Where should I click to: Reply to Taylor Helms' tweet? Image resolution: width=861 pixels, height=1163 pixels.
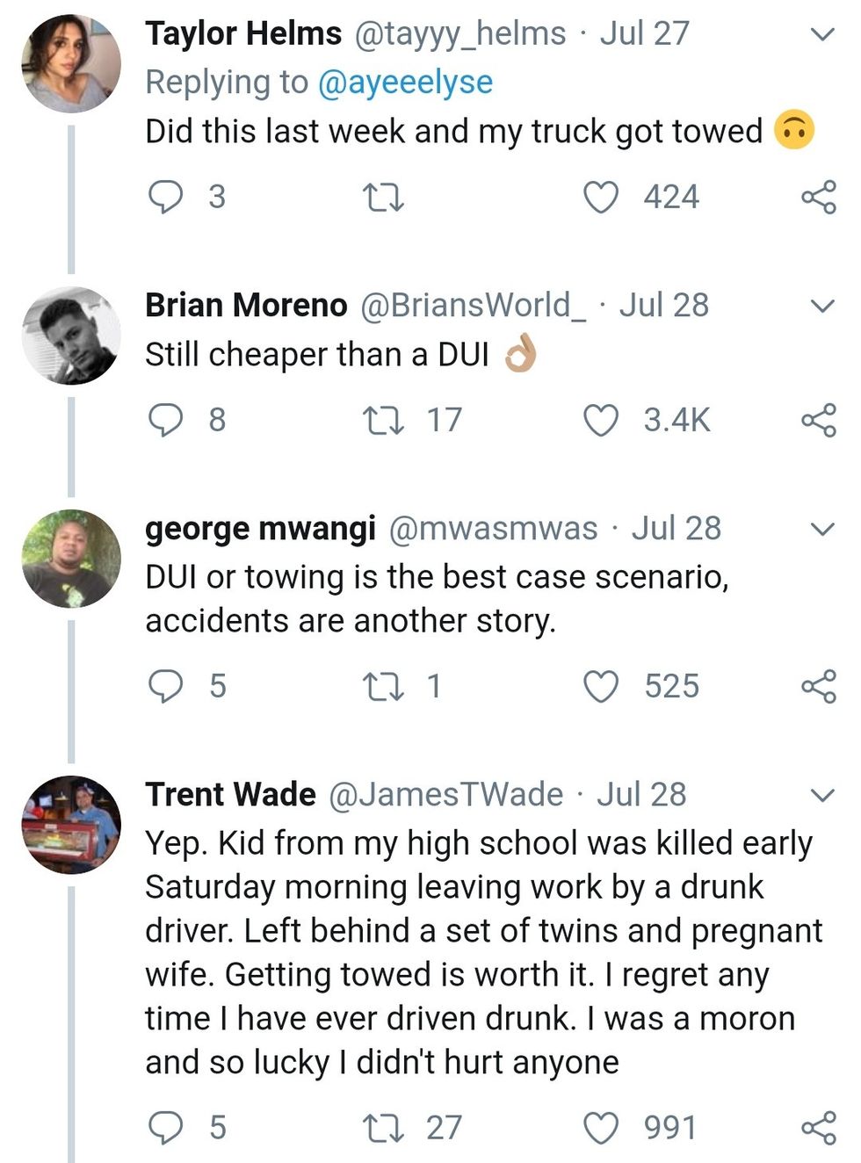pos(164,197)
